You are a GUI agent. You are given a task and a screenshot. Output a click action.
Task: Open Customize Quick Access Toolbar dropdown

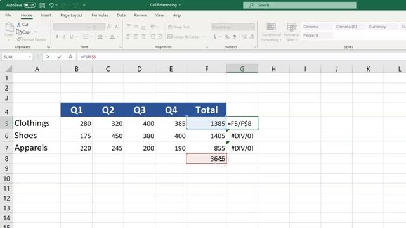pyautogui.click(x=84, y=5)
